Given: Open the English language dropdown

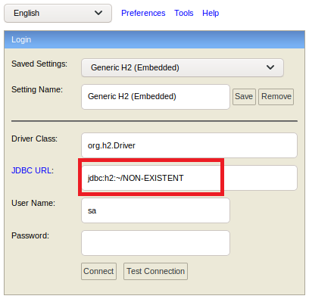Looking at the screenshot, I should (58, 13).
